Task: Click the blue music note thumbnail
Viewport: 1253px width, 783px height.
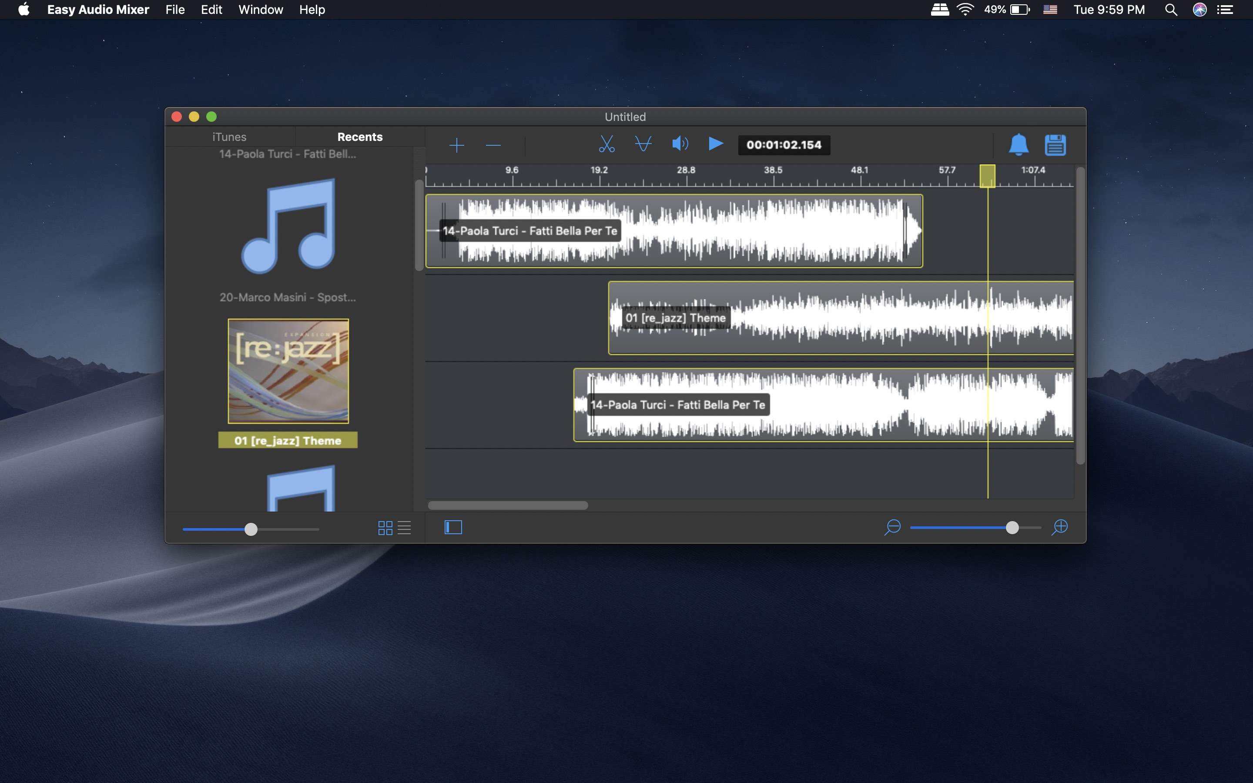Action: click(x=288, y=226)
